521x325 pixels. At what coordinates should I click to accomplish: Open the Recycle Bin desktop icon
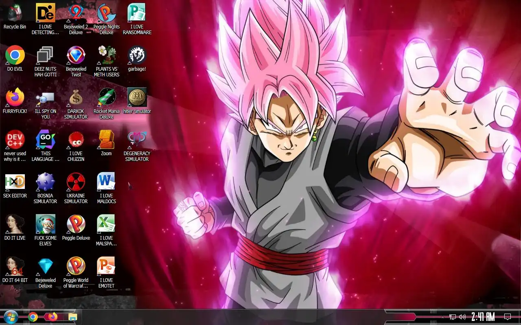(x=15, y=17)
